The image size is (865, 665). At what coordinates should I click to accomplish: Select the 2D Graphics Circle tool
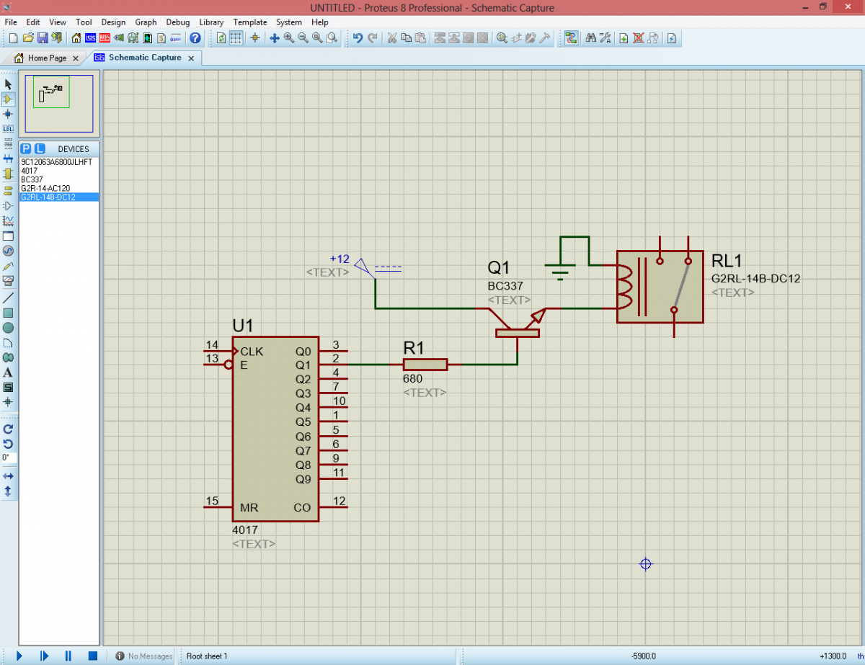click(8, 328)
